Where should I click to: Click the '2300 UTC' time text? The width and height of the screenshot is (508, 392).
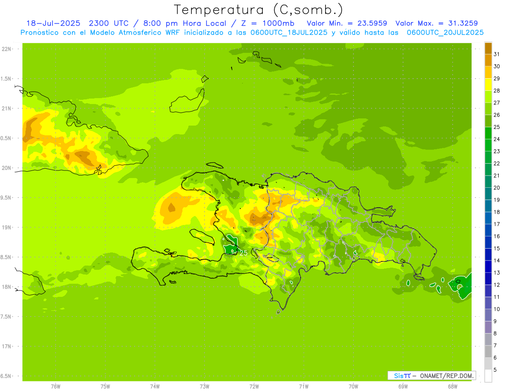click(109, 23)
